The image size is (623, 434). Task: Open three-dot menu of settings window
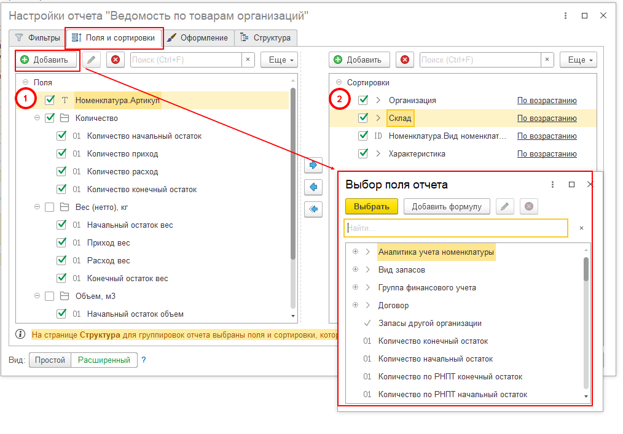(x=566, y=15)
